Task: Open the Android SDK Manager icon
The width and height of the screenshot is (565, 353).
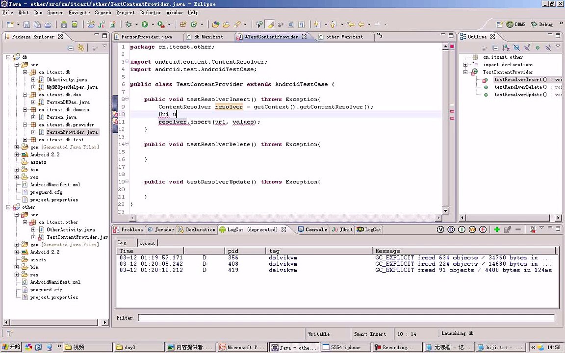Action: click(64, 25)
